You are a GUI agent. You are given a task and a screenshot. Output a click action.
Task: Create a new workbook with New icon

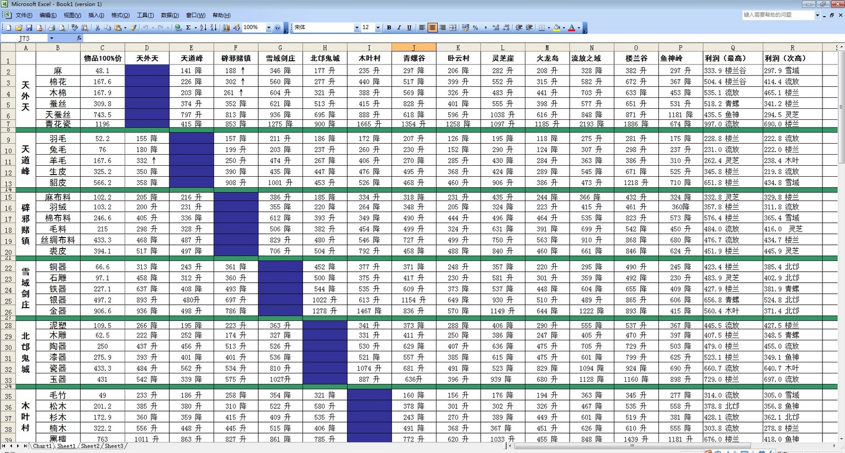coord(8,28)
